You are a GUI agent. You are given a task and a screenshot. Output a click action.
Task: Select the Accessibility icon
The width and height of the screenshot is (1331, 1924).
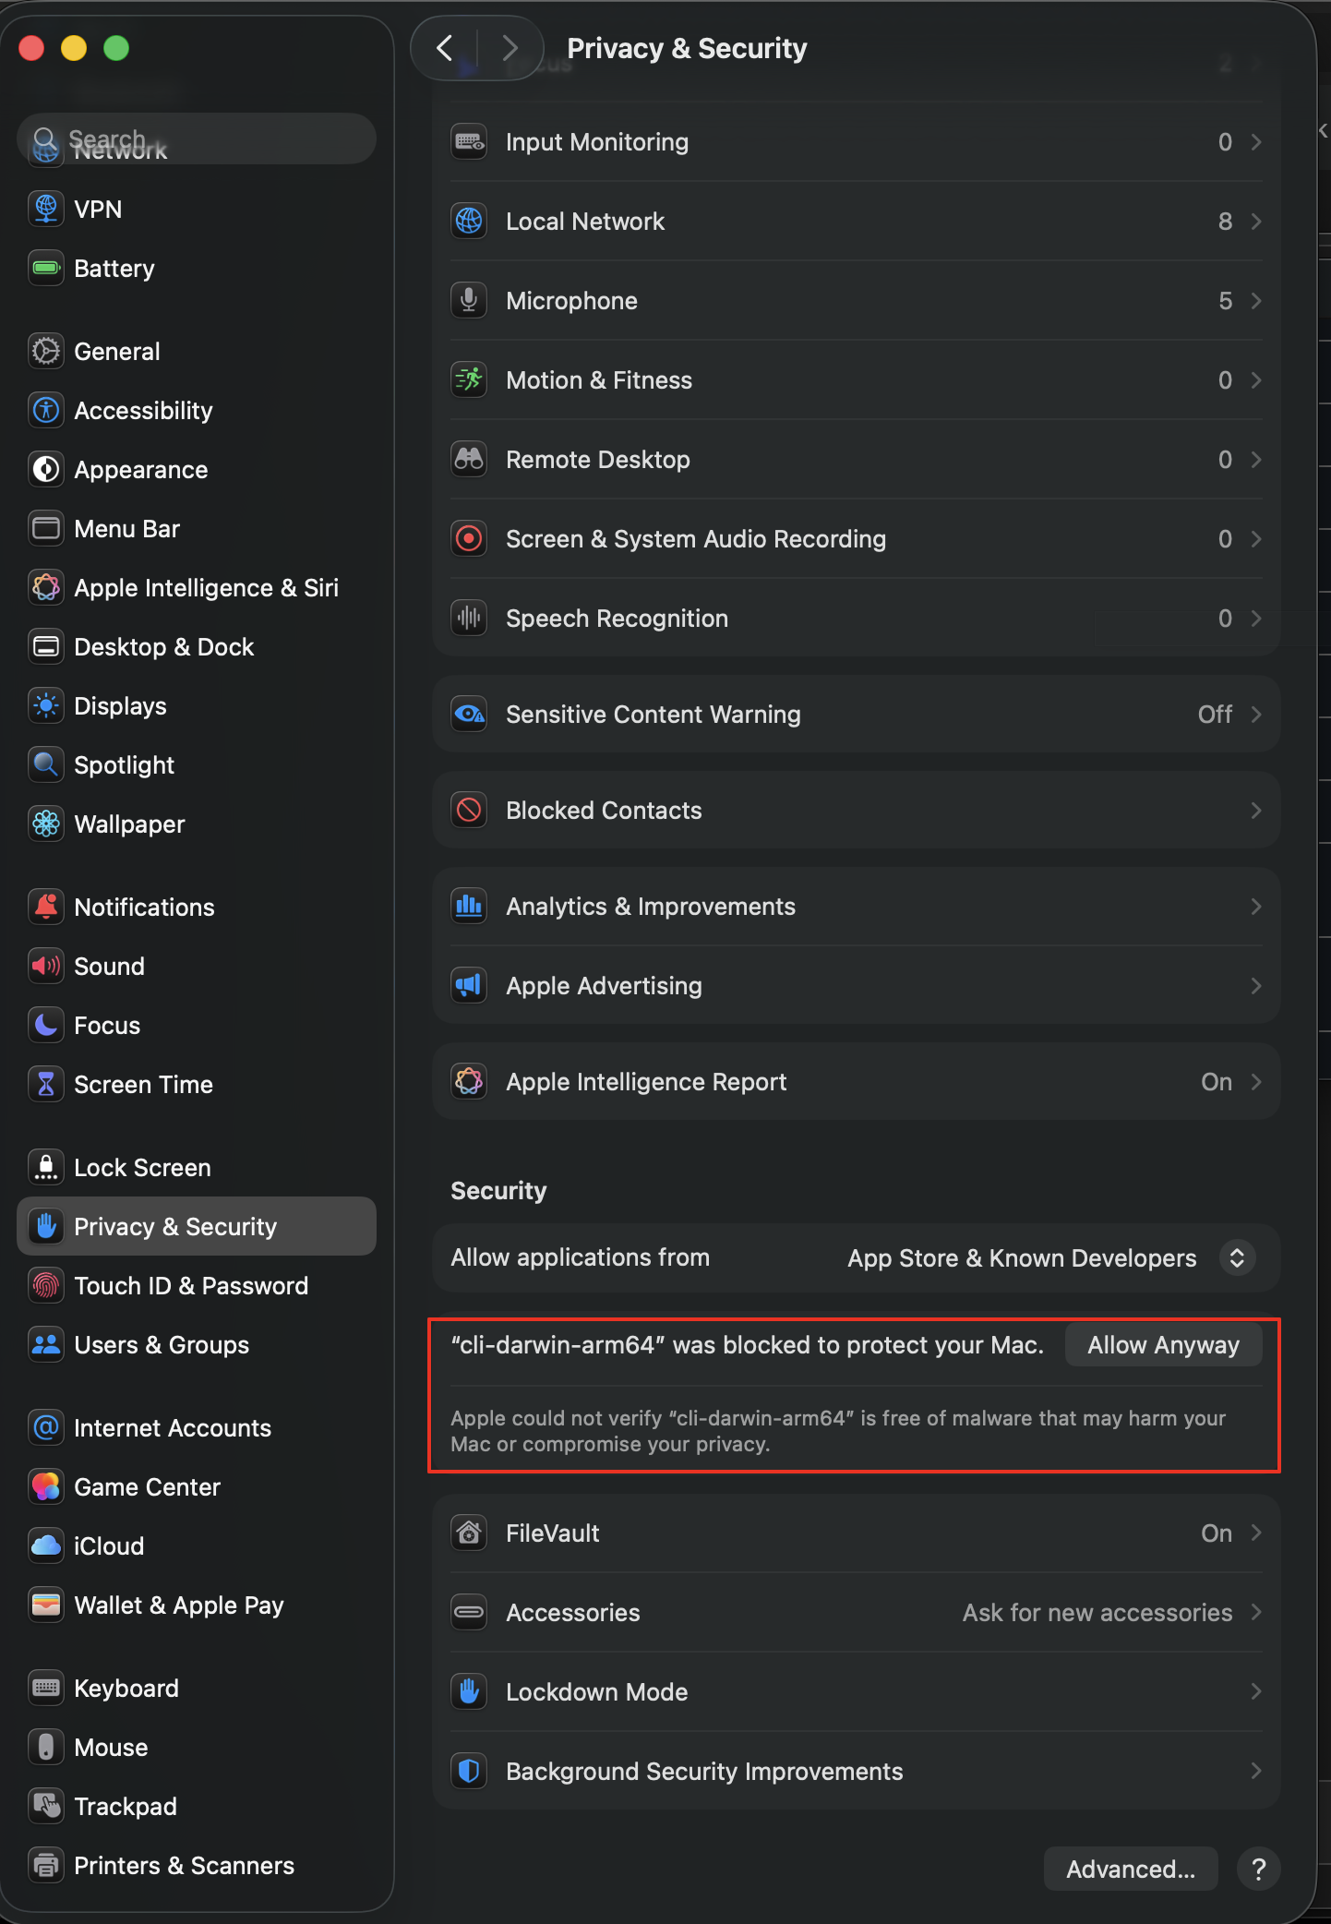(45, 410)
